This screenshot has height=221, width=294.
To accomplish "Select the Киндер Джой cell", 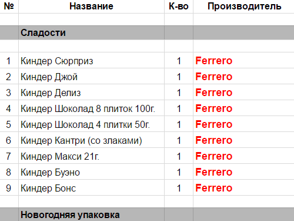I will pos(91,76).
